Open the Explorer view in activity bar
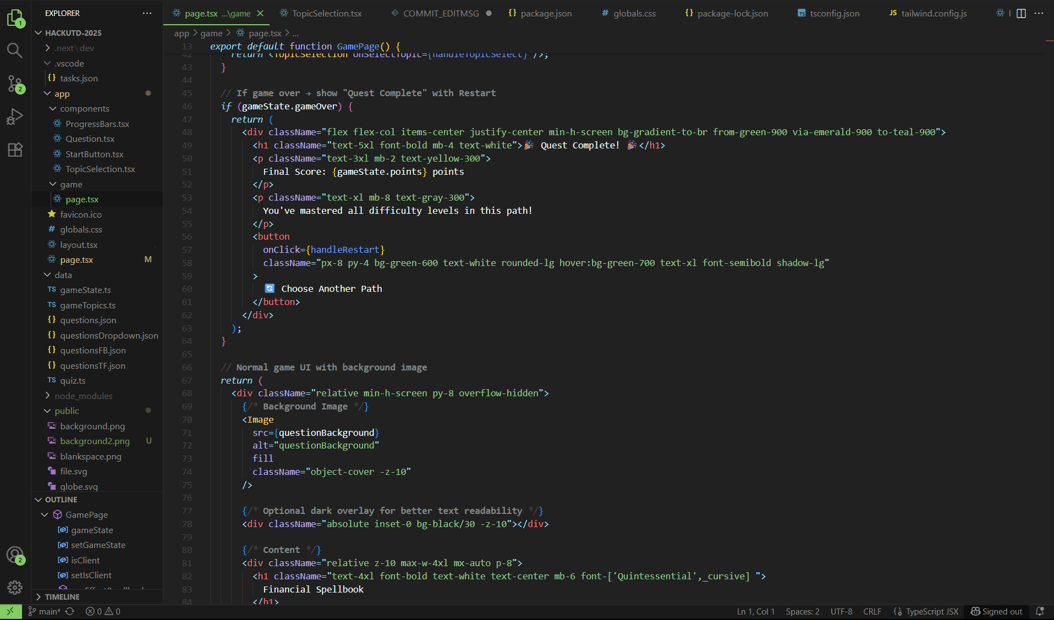Image resolution: width=1054 pixels, height=620 pixels. 15,18
